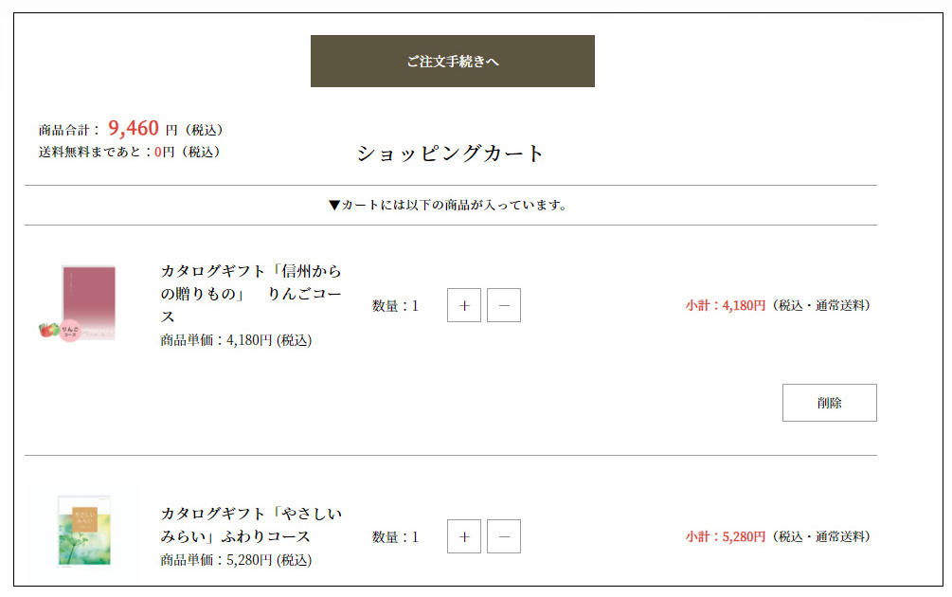Open the やさしいみらい product thumbnail
The image size is (952, 597).
[x=83, y=531]
